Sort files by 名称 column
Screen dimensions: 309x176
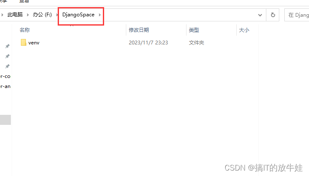(x=25, y=30)
